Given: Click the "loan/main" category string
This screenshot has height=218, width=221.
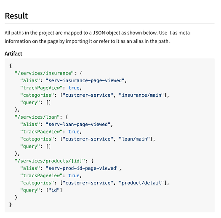Looking at the screenshot, I should [x=134, y=139].
